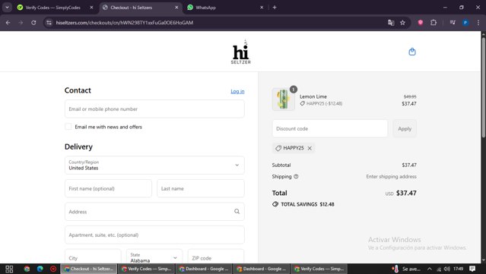Screen dimensions: 486x274
Task: Click the Log in link
Action: coord(237,91)
